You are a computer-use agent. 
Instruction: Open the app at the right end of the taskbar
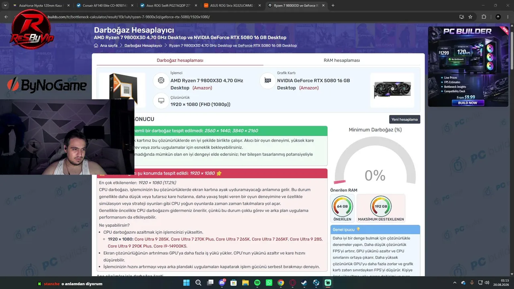point(328,283)
